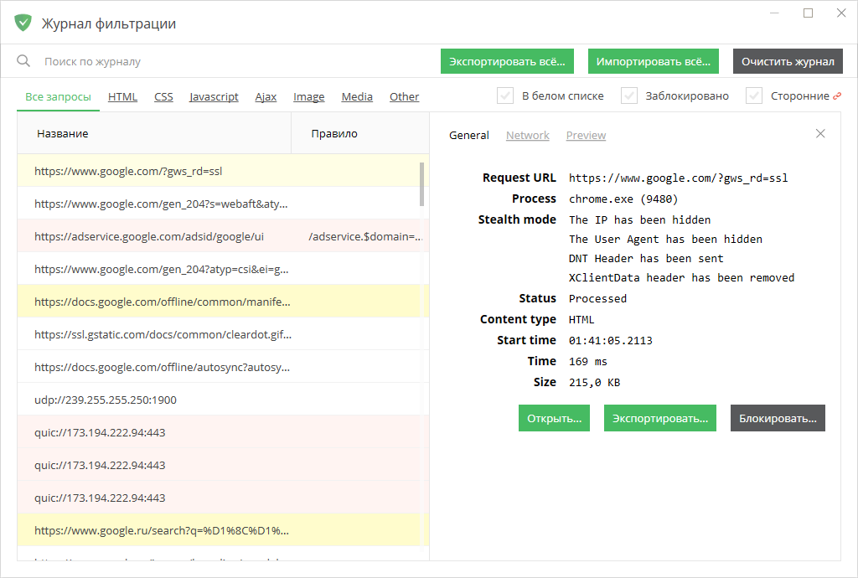Click 'The IP has been hidden' text
858x578 pixels.
(639, 219)
